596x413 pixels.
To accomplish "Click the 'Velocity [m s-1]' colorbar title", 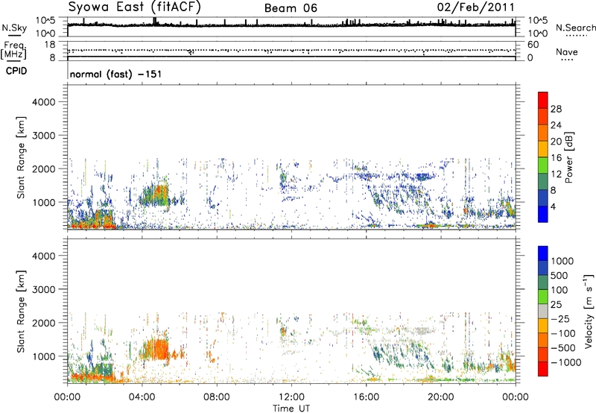I will [589, 311].
